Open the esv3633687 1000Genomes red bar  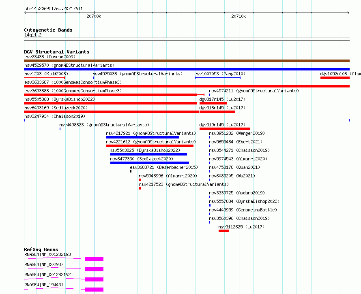(187, 86)
